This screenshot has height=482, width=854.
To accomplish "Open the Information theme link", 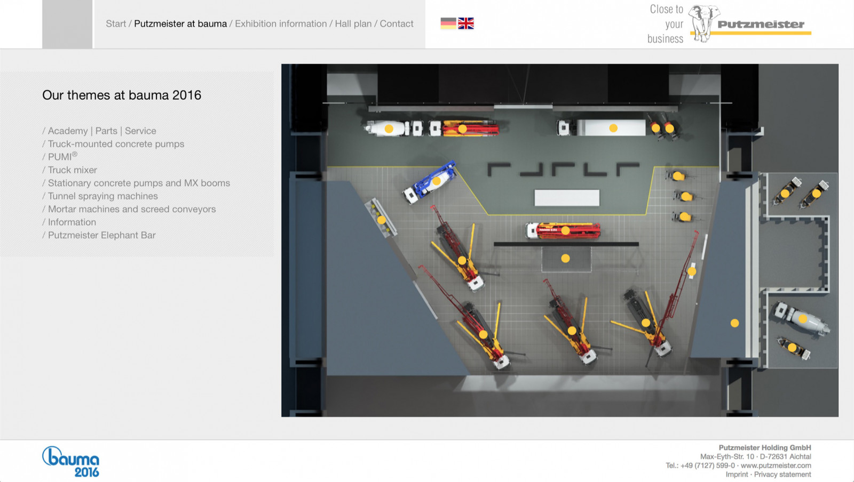I will pyautogui.click(x=72, y=222).
